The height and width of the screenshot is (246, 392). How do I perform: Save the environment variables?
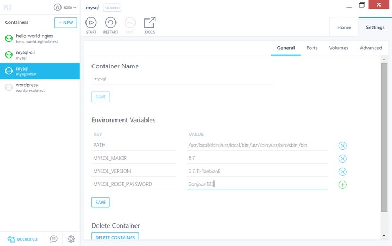[101, 203]
